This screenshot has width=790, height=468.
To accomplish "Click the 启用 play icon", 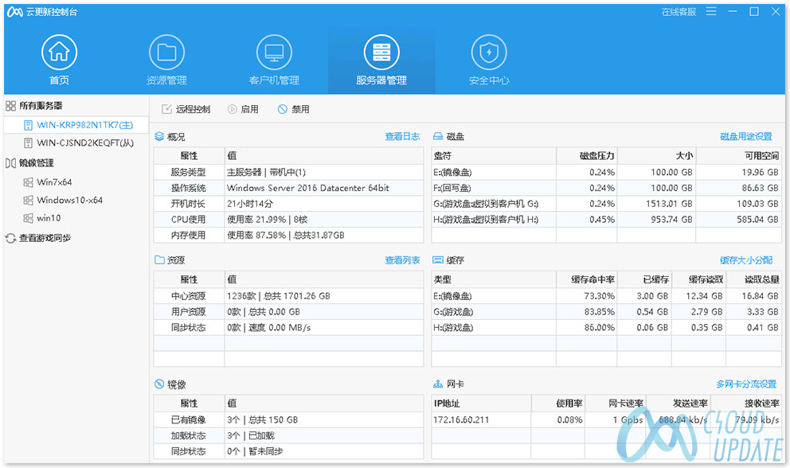I will tap(232, 109).
